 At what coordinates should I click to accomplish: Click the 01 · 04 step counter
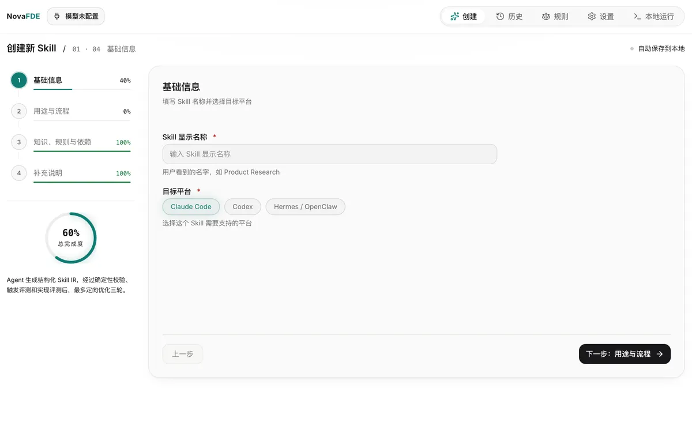tap(86, 49)
